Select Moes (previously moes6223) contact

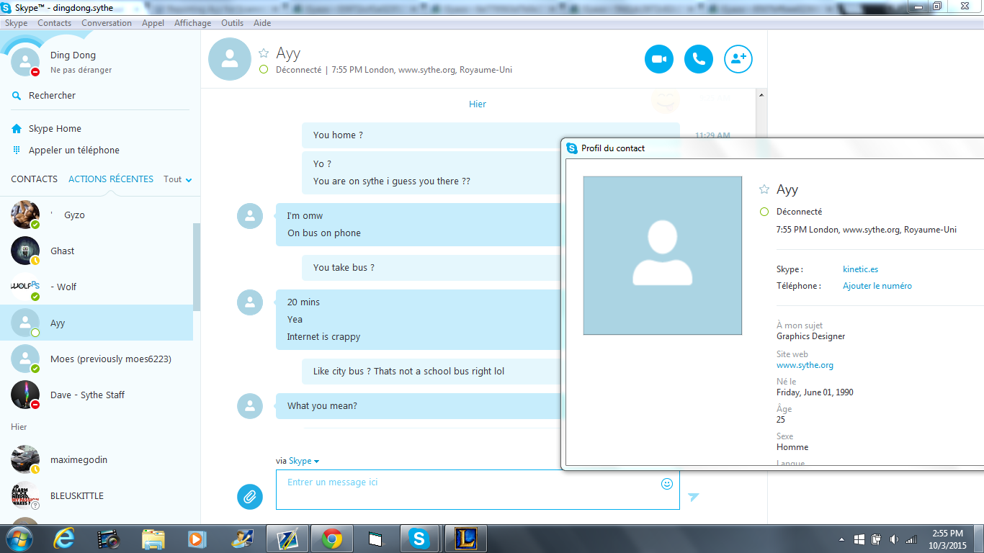(97, 359)
